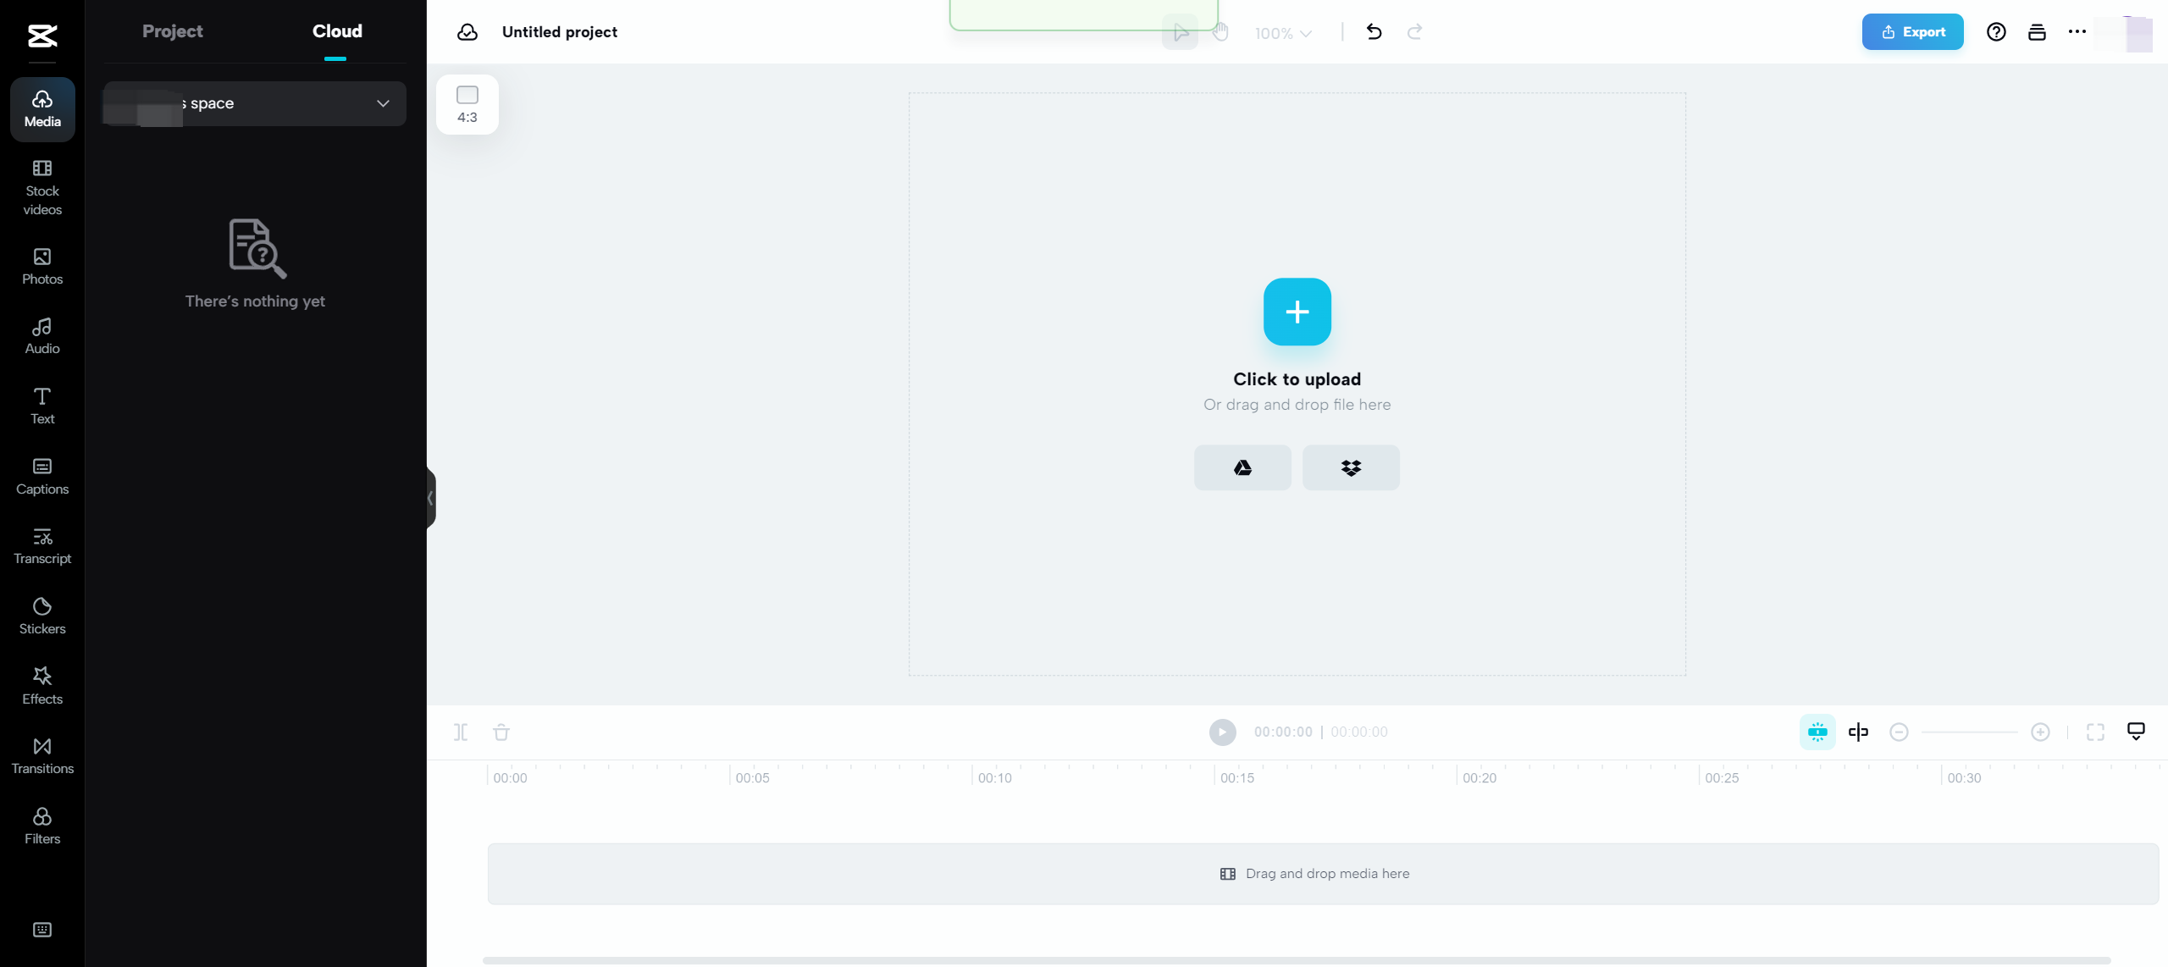Toggle preview-axis split control
This screenshot has height=967, width=2168.
1858,732
